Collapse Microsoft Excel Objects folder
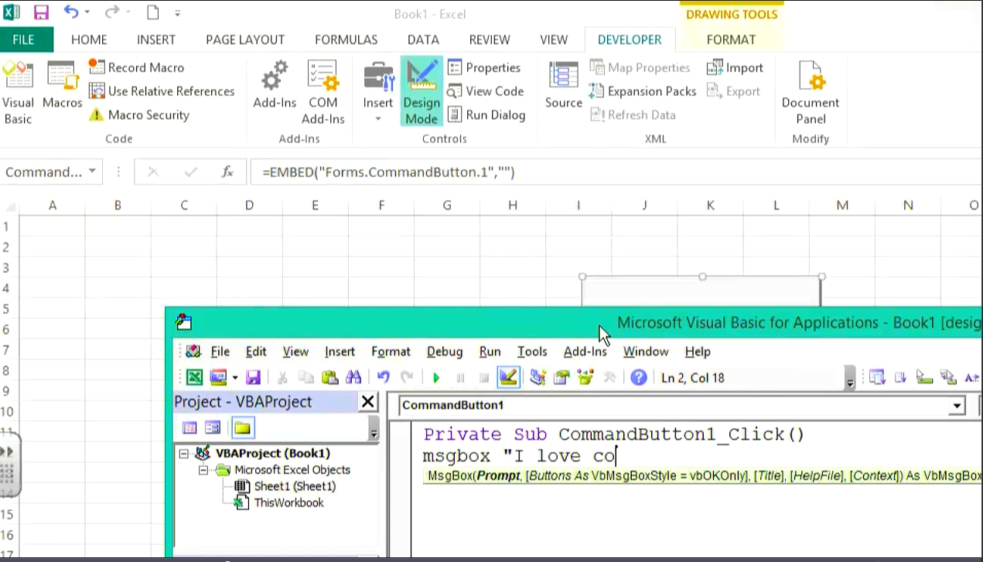The width and height of the screenshot is (983, 562). tap(203, 469)
